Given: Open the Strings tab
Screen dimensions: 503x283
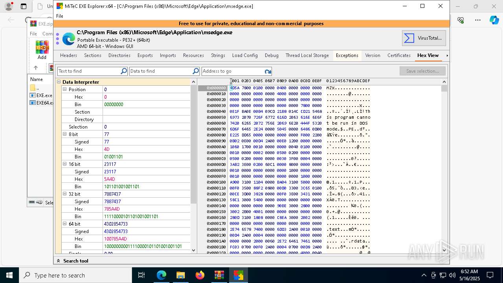Looking at the screenshot, I should pyautogui.click(x=218, y=55).
